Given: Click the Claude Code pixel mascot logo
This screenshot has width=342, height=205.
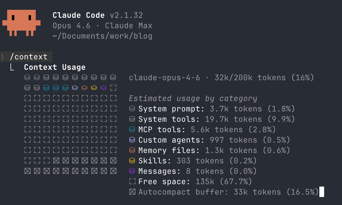Looking at the screenshot, I should coord(21,23).
